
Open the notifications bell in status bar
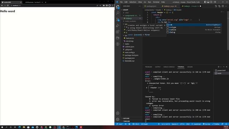226,124
